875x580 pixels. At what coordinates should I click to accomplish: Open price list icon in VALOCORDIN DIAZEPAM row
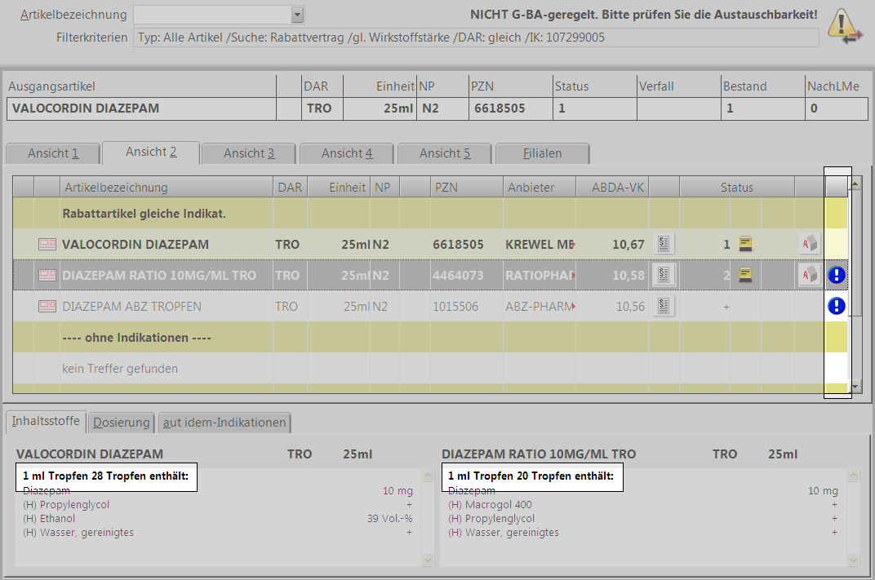pos(664,244)
